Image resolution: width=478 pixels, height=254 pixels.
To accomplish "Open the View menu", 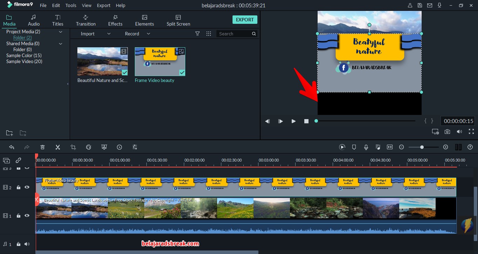I will [x=86, y=6].
